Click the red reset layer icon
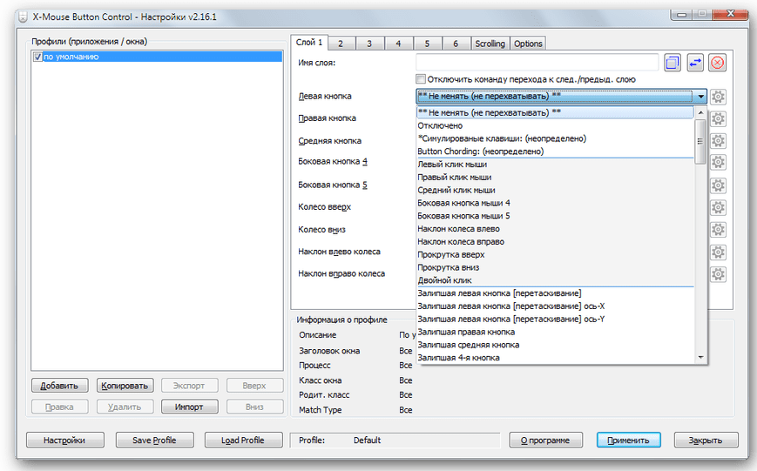This screenshot has height=471, width=757. click(x=718, y=63)
